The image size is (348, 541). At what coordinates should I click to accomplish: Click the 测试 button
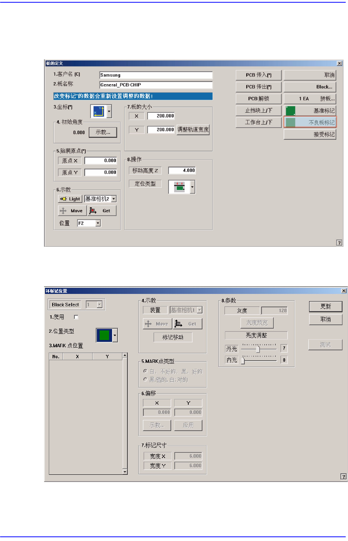coord(326,345)
